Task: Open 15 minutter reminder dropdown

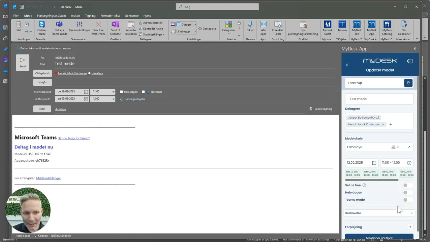Action: click(x=195, y=32)
